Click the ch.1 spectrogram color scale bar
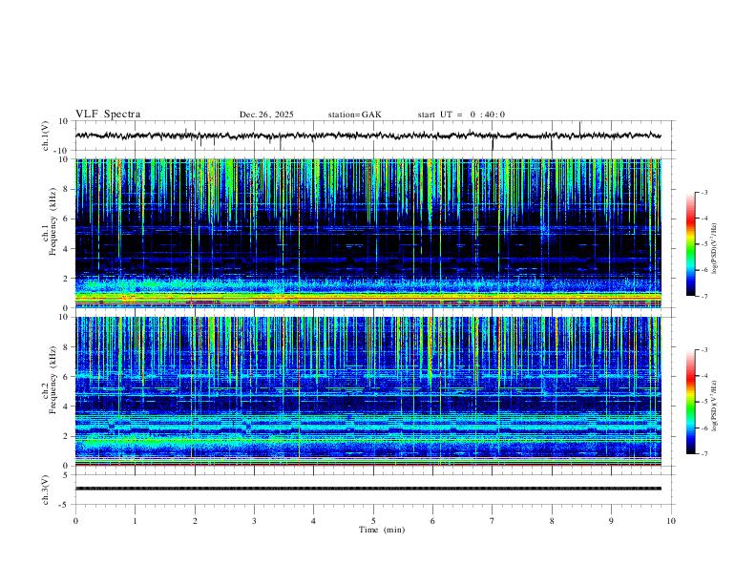756x584 pixels. (691, 244)
